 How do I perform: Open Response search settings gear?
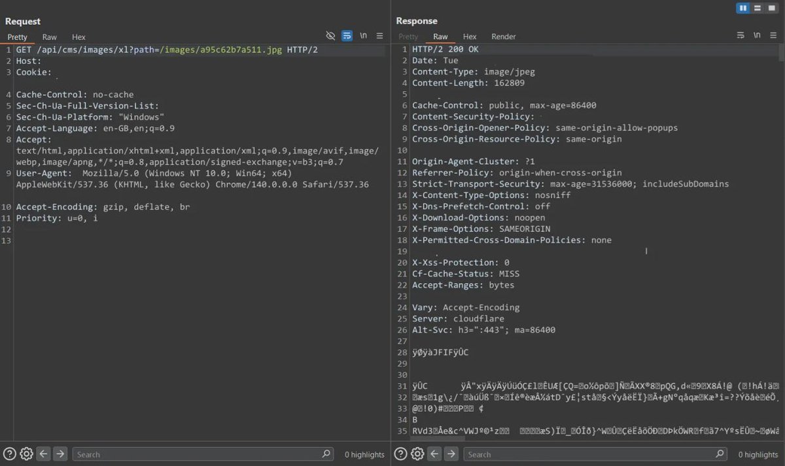417,454
